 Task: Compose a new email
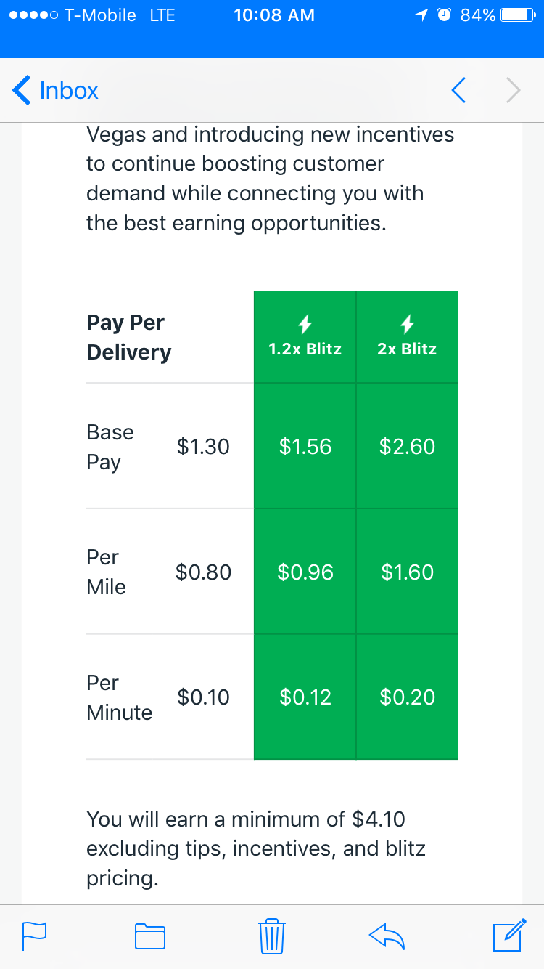pyautogui.click(x=508, y=936)
